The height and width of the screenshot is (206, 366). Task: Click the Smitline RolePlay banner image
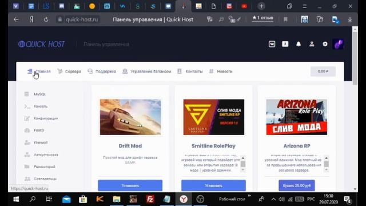tap(213, 117)
